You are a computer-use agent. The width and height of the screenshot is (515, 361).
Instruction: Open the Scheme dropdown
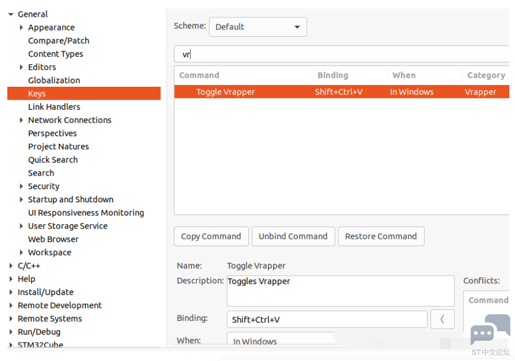pos(258,27)
